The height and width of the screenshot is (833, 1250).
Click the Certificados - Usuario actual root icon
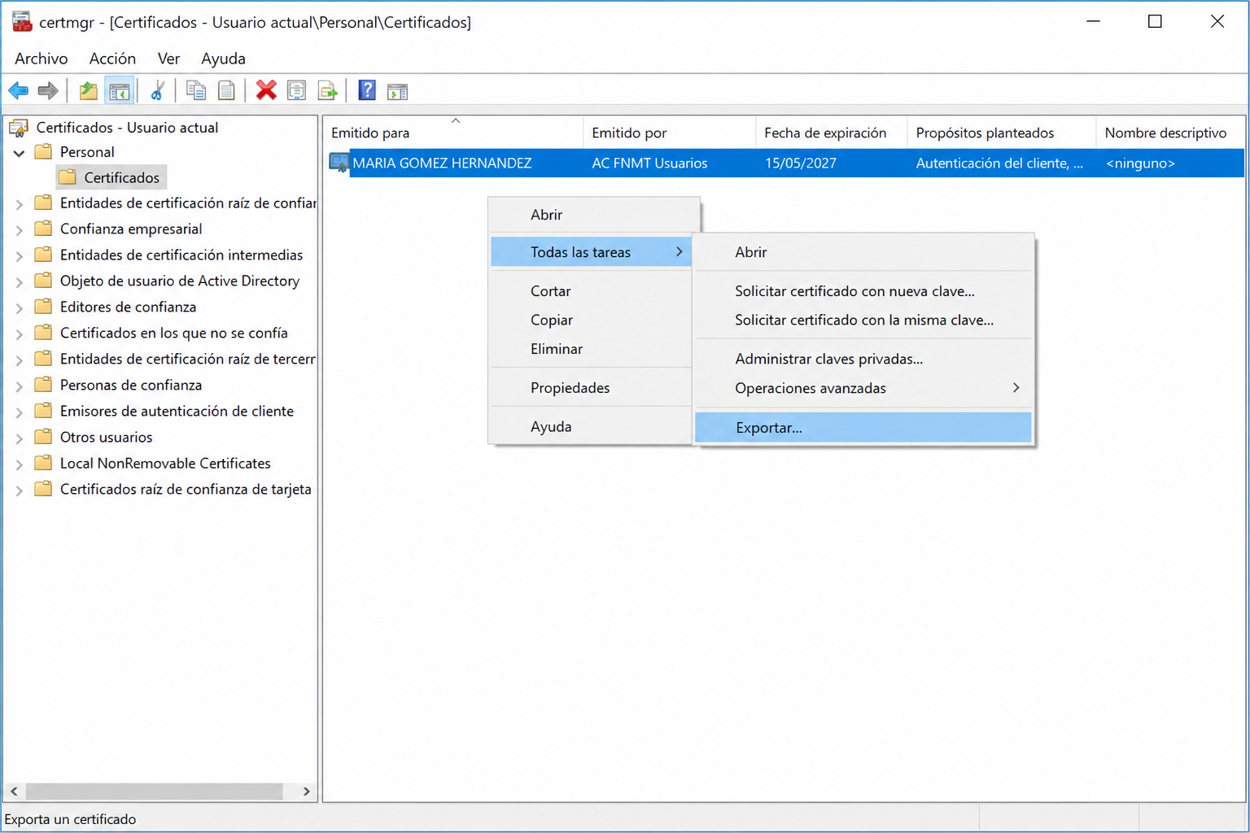click(19, 128)
